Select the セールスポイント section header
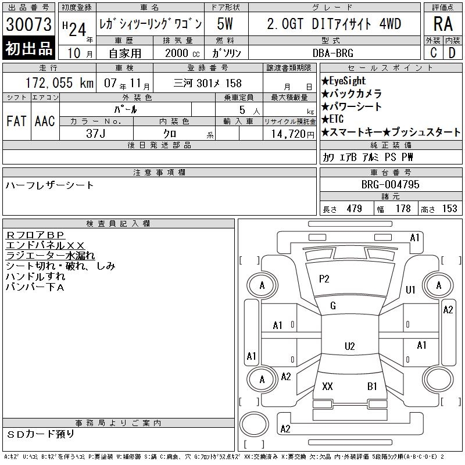 point(391,68)
